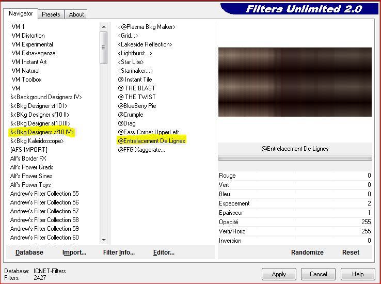The image size is (381, 284).
Task: Select &<Bkg Designers sf10 IV> category
Action: tap(42, 132)
